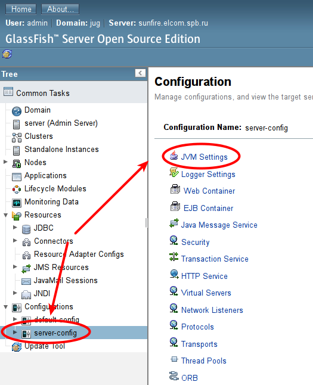Click the Update Tool icon
This screenshot has height=385, width=313.
pyautogui.click(x=17, y=347)
